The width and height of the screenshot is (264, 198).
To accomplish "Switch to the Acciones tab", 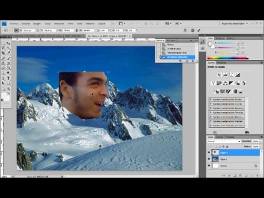I will 171,41.
